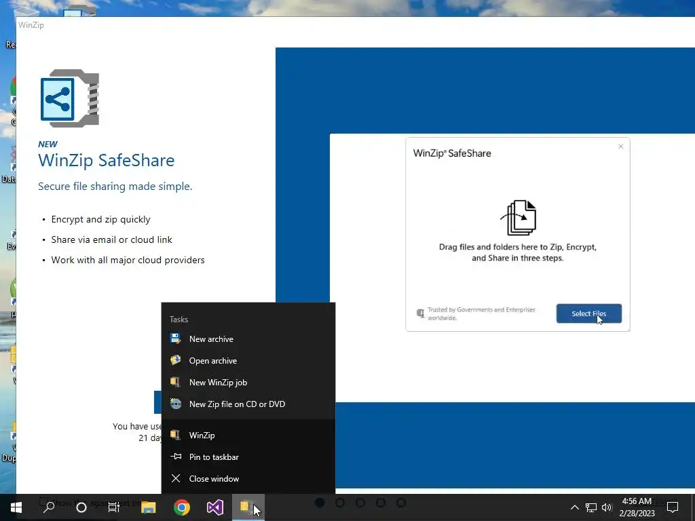Close window using the jump list option
The width and height of the screenshot is (695, 521).
(x=248, y=478)
